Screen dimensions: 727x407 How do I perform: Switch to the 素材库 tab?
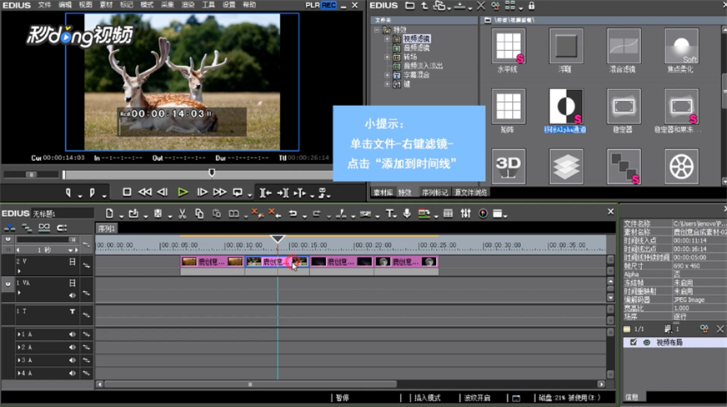pyautogui.click(x=383, y=193)
